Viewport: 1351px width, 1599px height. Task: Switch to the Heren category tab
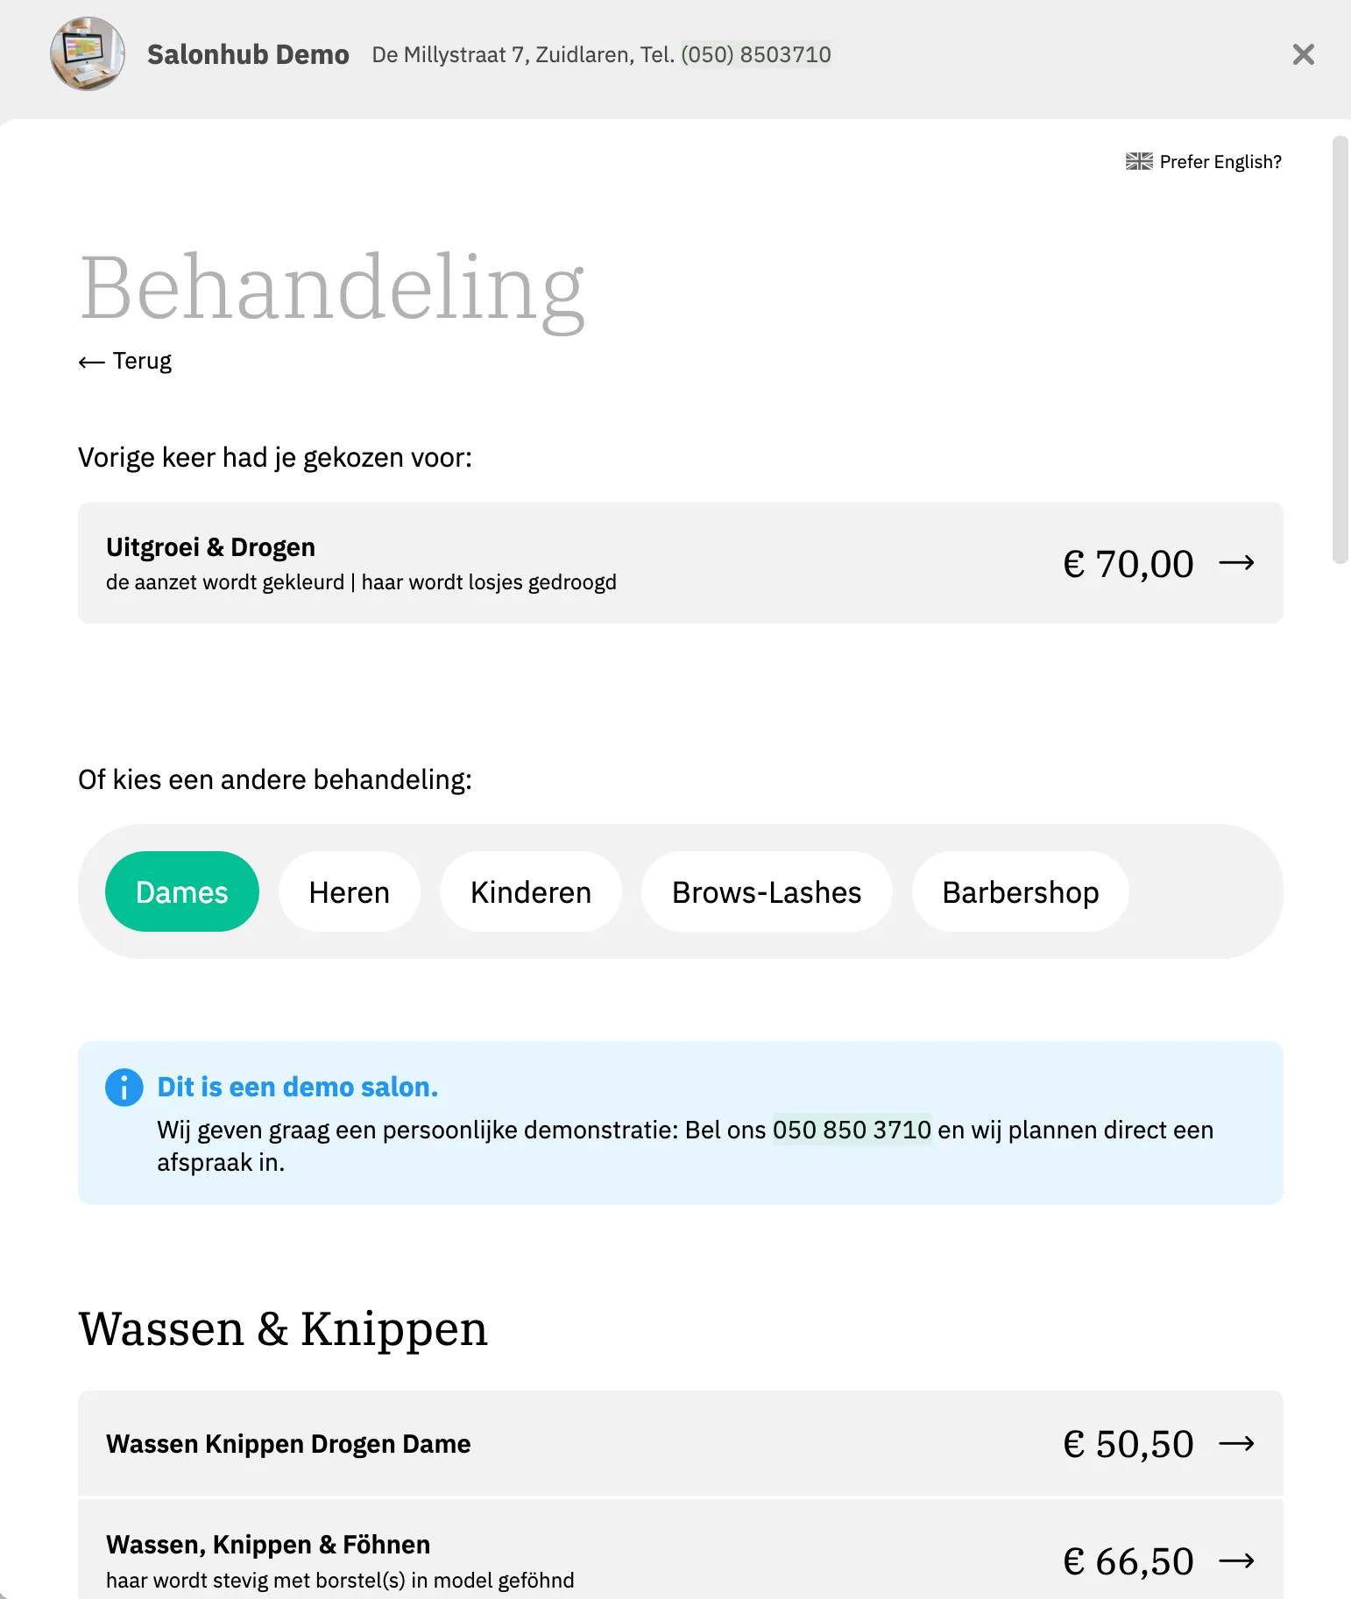click(349, 892)
